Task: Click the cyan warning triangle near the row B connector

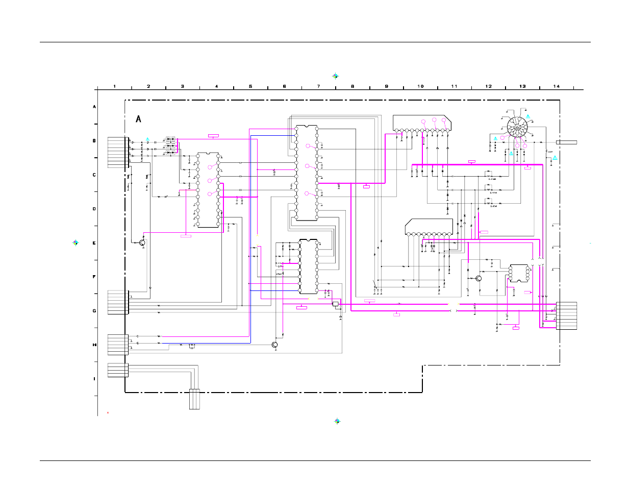Action: [x=147, y=139]
